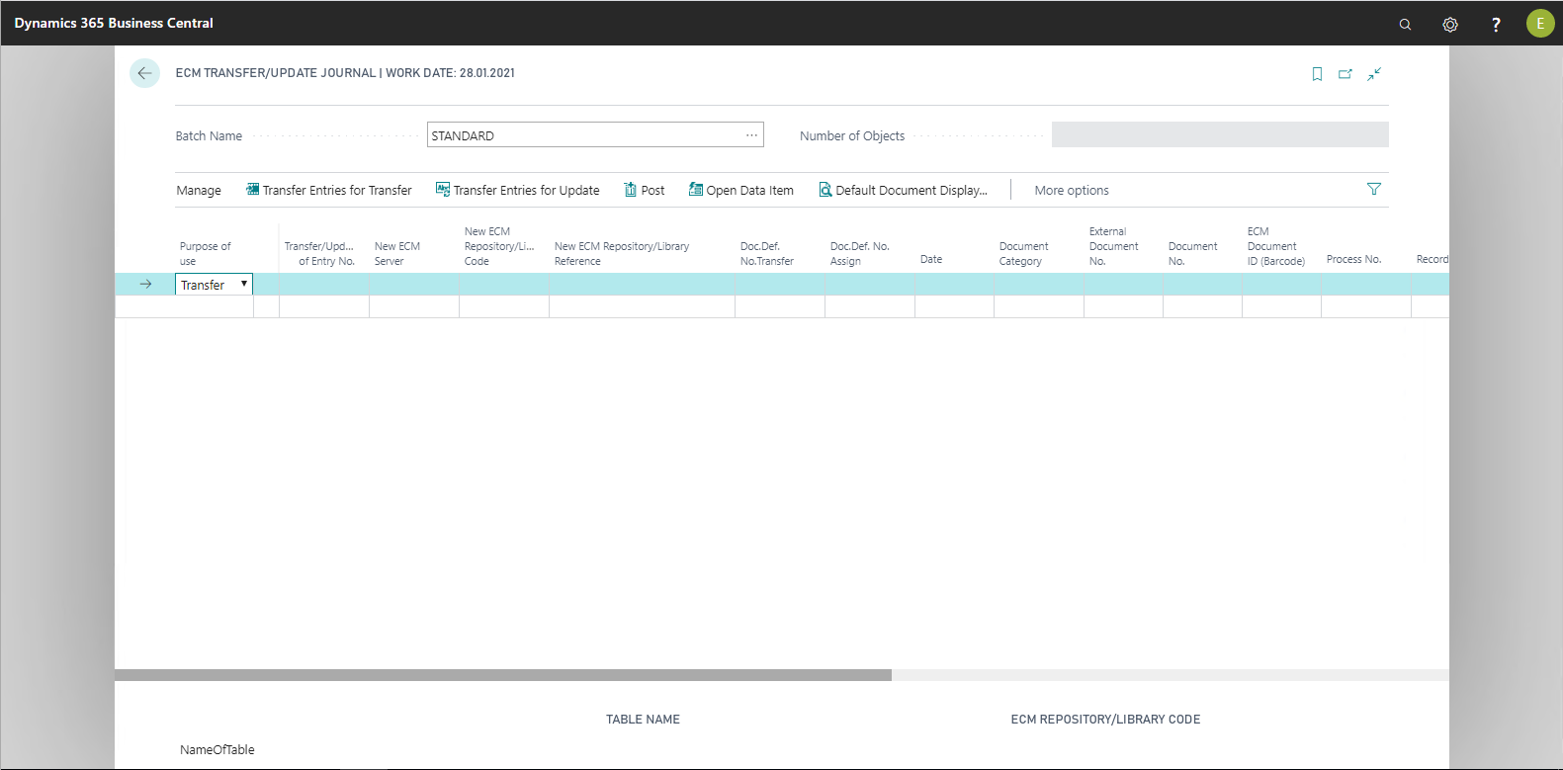Open Default Document Display action
This screenshot has width=1563, height=770.
[x=903, y=191]
